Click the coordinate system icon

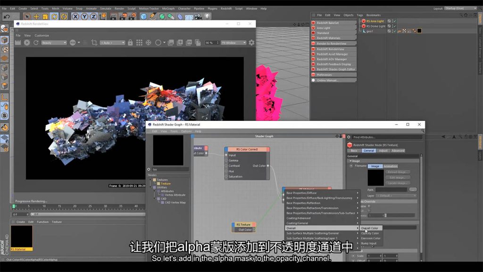(x=103, y=16)
